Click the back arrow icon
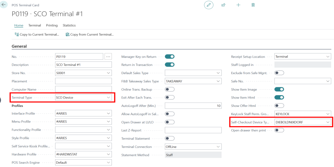 4,5
